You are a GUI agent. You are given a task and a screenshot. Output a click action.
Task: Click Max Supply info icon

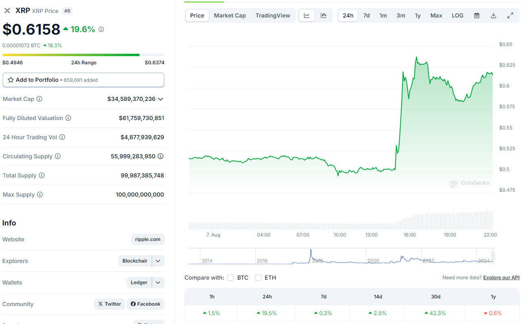click(40, 195)
